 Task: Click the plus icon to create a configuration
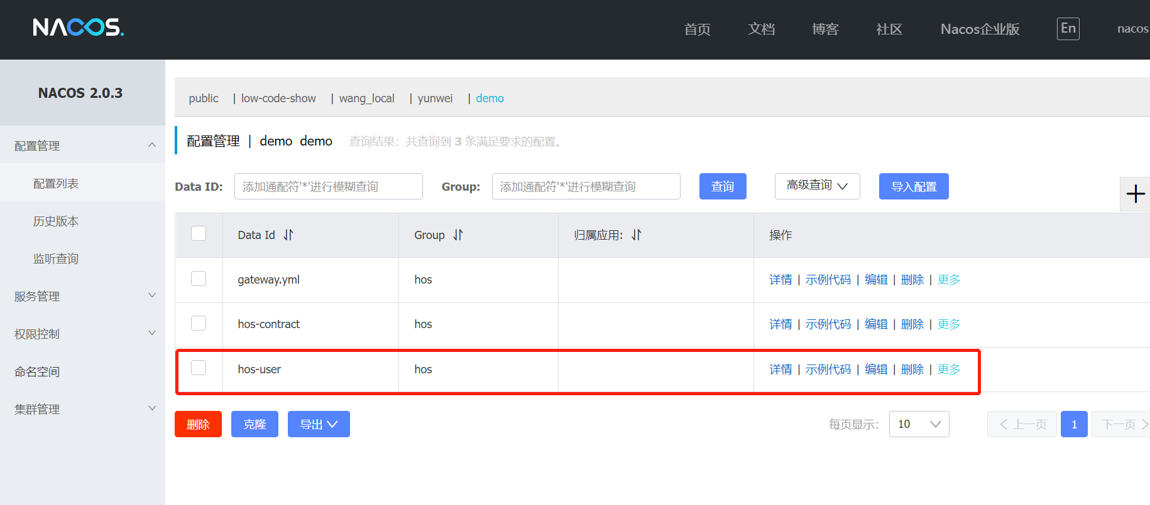click(1135, 194)
